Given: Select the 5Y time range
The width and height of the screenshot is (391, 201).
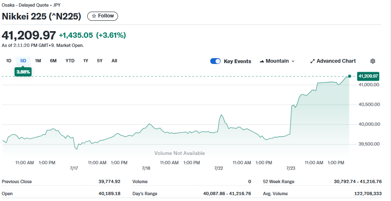Looking at the screenshot, I should tap(100, 61).
